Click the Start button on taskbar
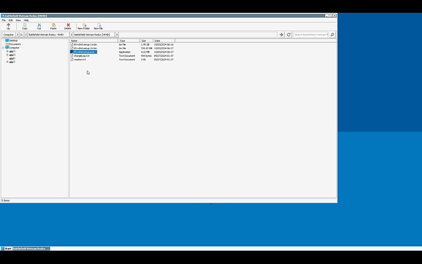This screenshot has width=422, height=264. pos(6,249)
